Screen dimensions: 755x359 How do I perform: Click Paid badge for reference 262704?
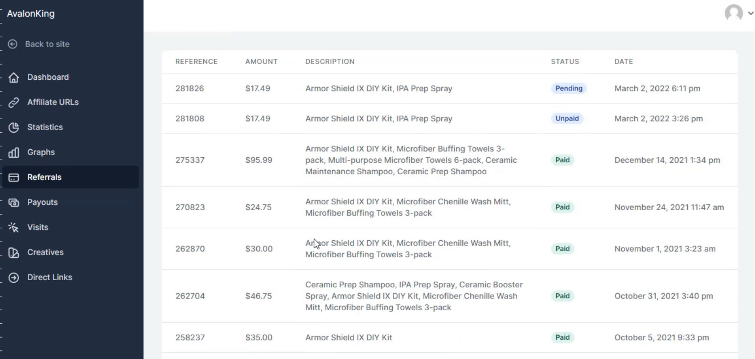coord(562,296)
